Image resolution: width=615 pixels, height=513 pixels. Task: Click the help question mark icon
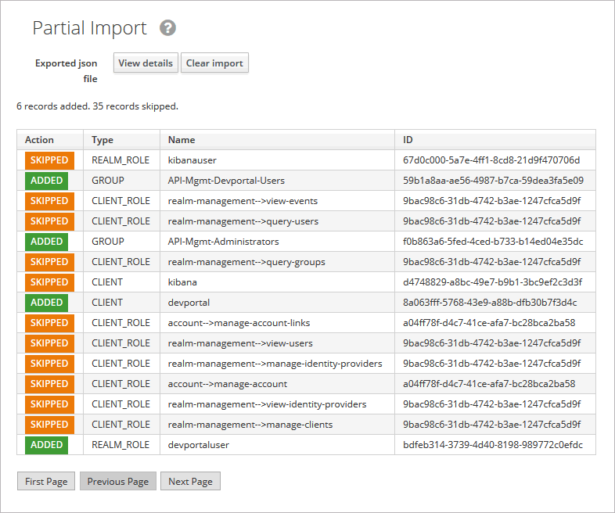click(x=167, y=28)
